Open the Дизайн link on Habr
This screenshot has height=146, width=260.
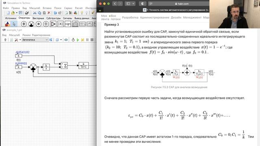(x=176, y=17)
